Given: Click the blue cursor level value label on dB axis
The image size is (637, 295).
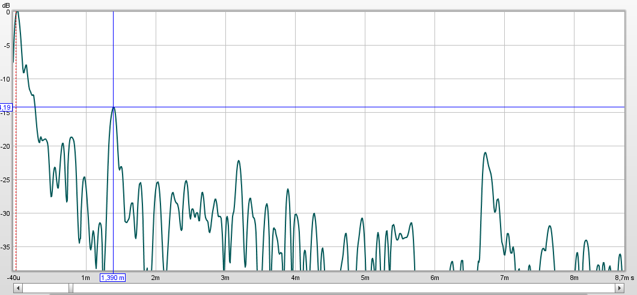Looking at the screenshot, I should (x=6, y=107).
